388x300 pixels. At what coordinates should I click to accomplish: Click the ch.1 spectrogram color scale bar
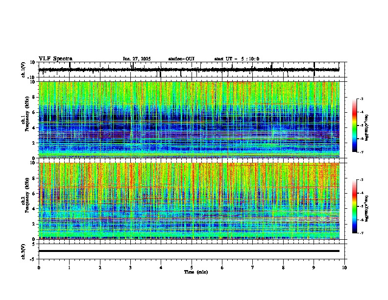[355, 125]
